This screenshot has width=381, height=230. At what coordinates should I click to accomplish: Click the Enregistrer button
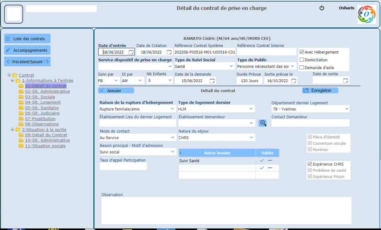[320, 91]
